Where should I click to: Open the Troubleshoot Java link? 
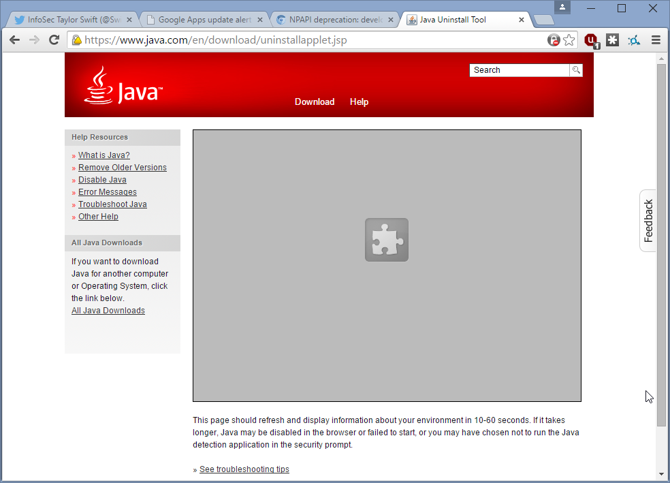click(x=112, y=204)
